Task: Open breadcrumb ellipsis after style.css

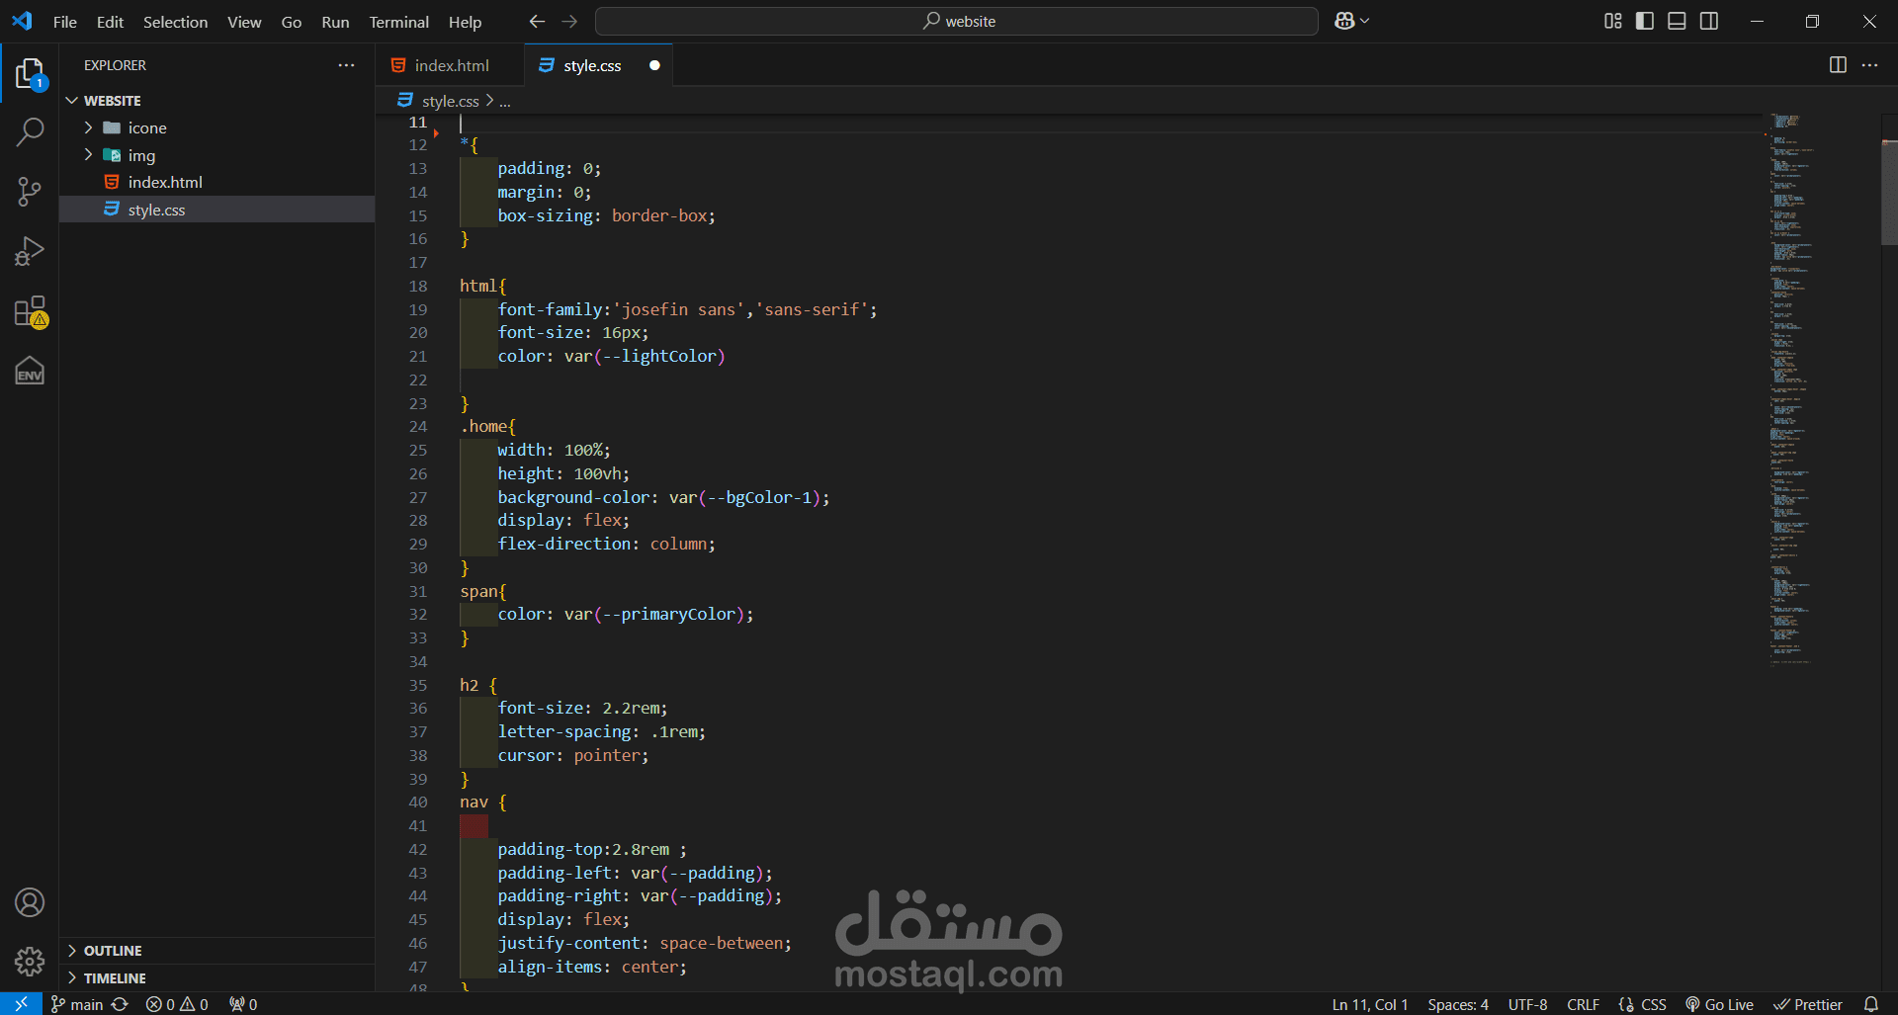Action: [505, 101]
